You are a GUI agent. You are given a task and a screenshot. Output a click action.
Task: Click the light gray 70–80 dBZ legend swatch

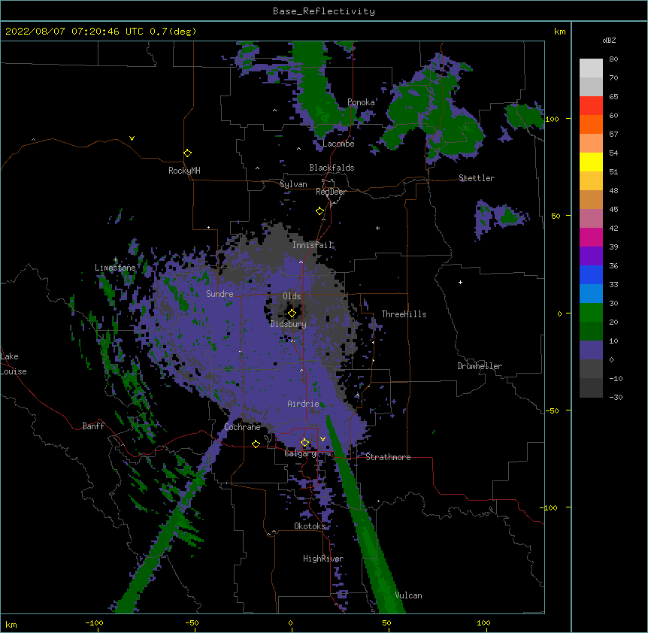pos(591,68)
